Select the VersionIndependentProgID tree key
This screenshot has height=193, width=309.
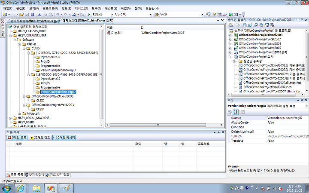[58, 92]
